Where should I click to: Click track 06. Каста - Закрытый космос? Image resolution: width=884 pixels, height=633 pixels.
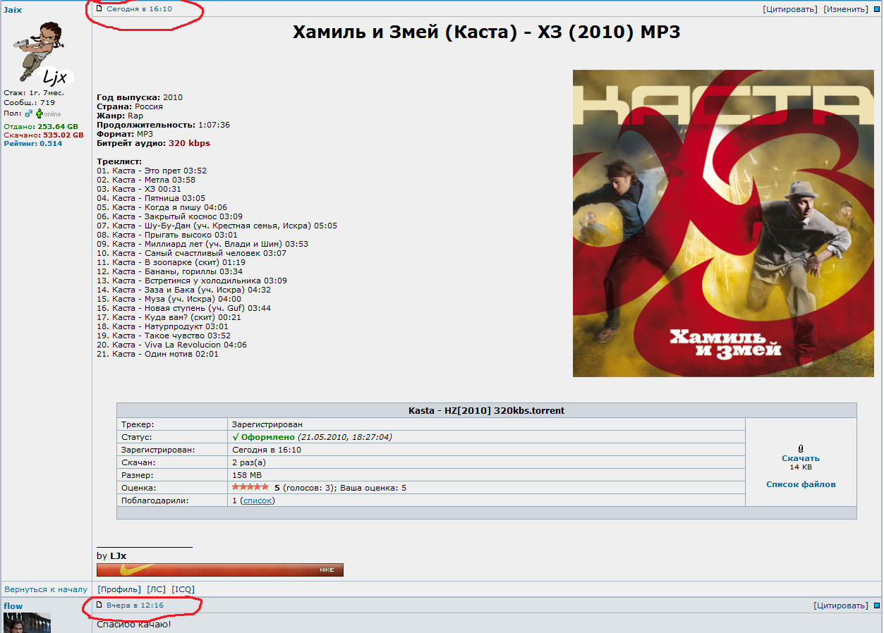(x=169, y=216)
